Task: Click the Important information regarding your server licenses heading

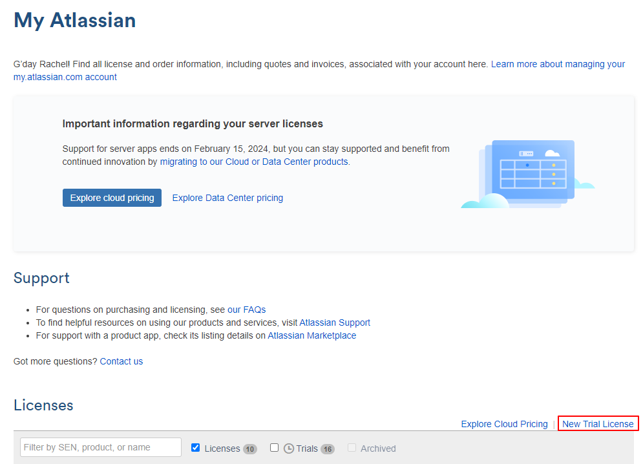Action: pyautogui.click(x=193, y=124)
